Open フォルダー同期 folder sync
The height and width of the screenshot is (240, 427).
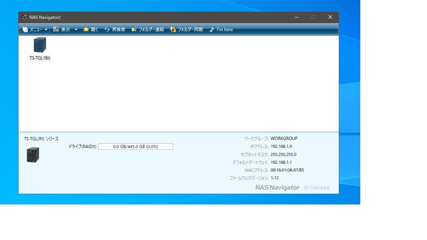click(186, 29)
